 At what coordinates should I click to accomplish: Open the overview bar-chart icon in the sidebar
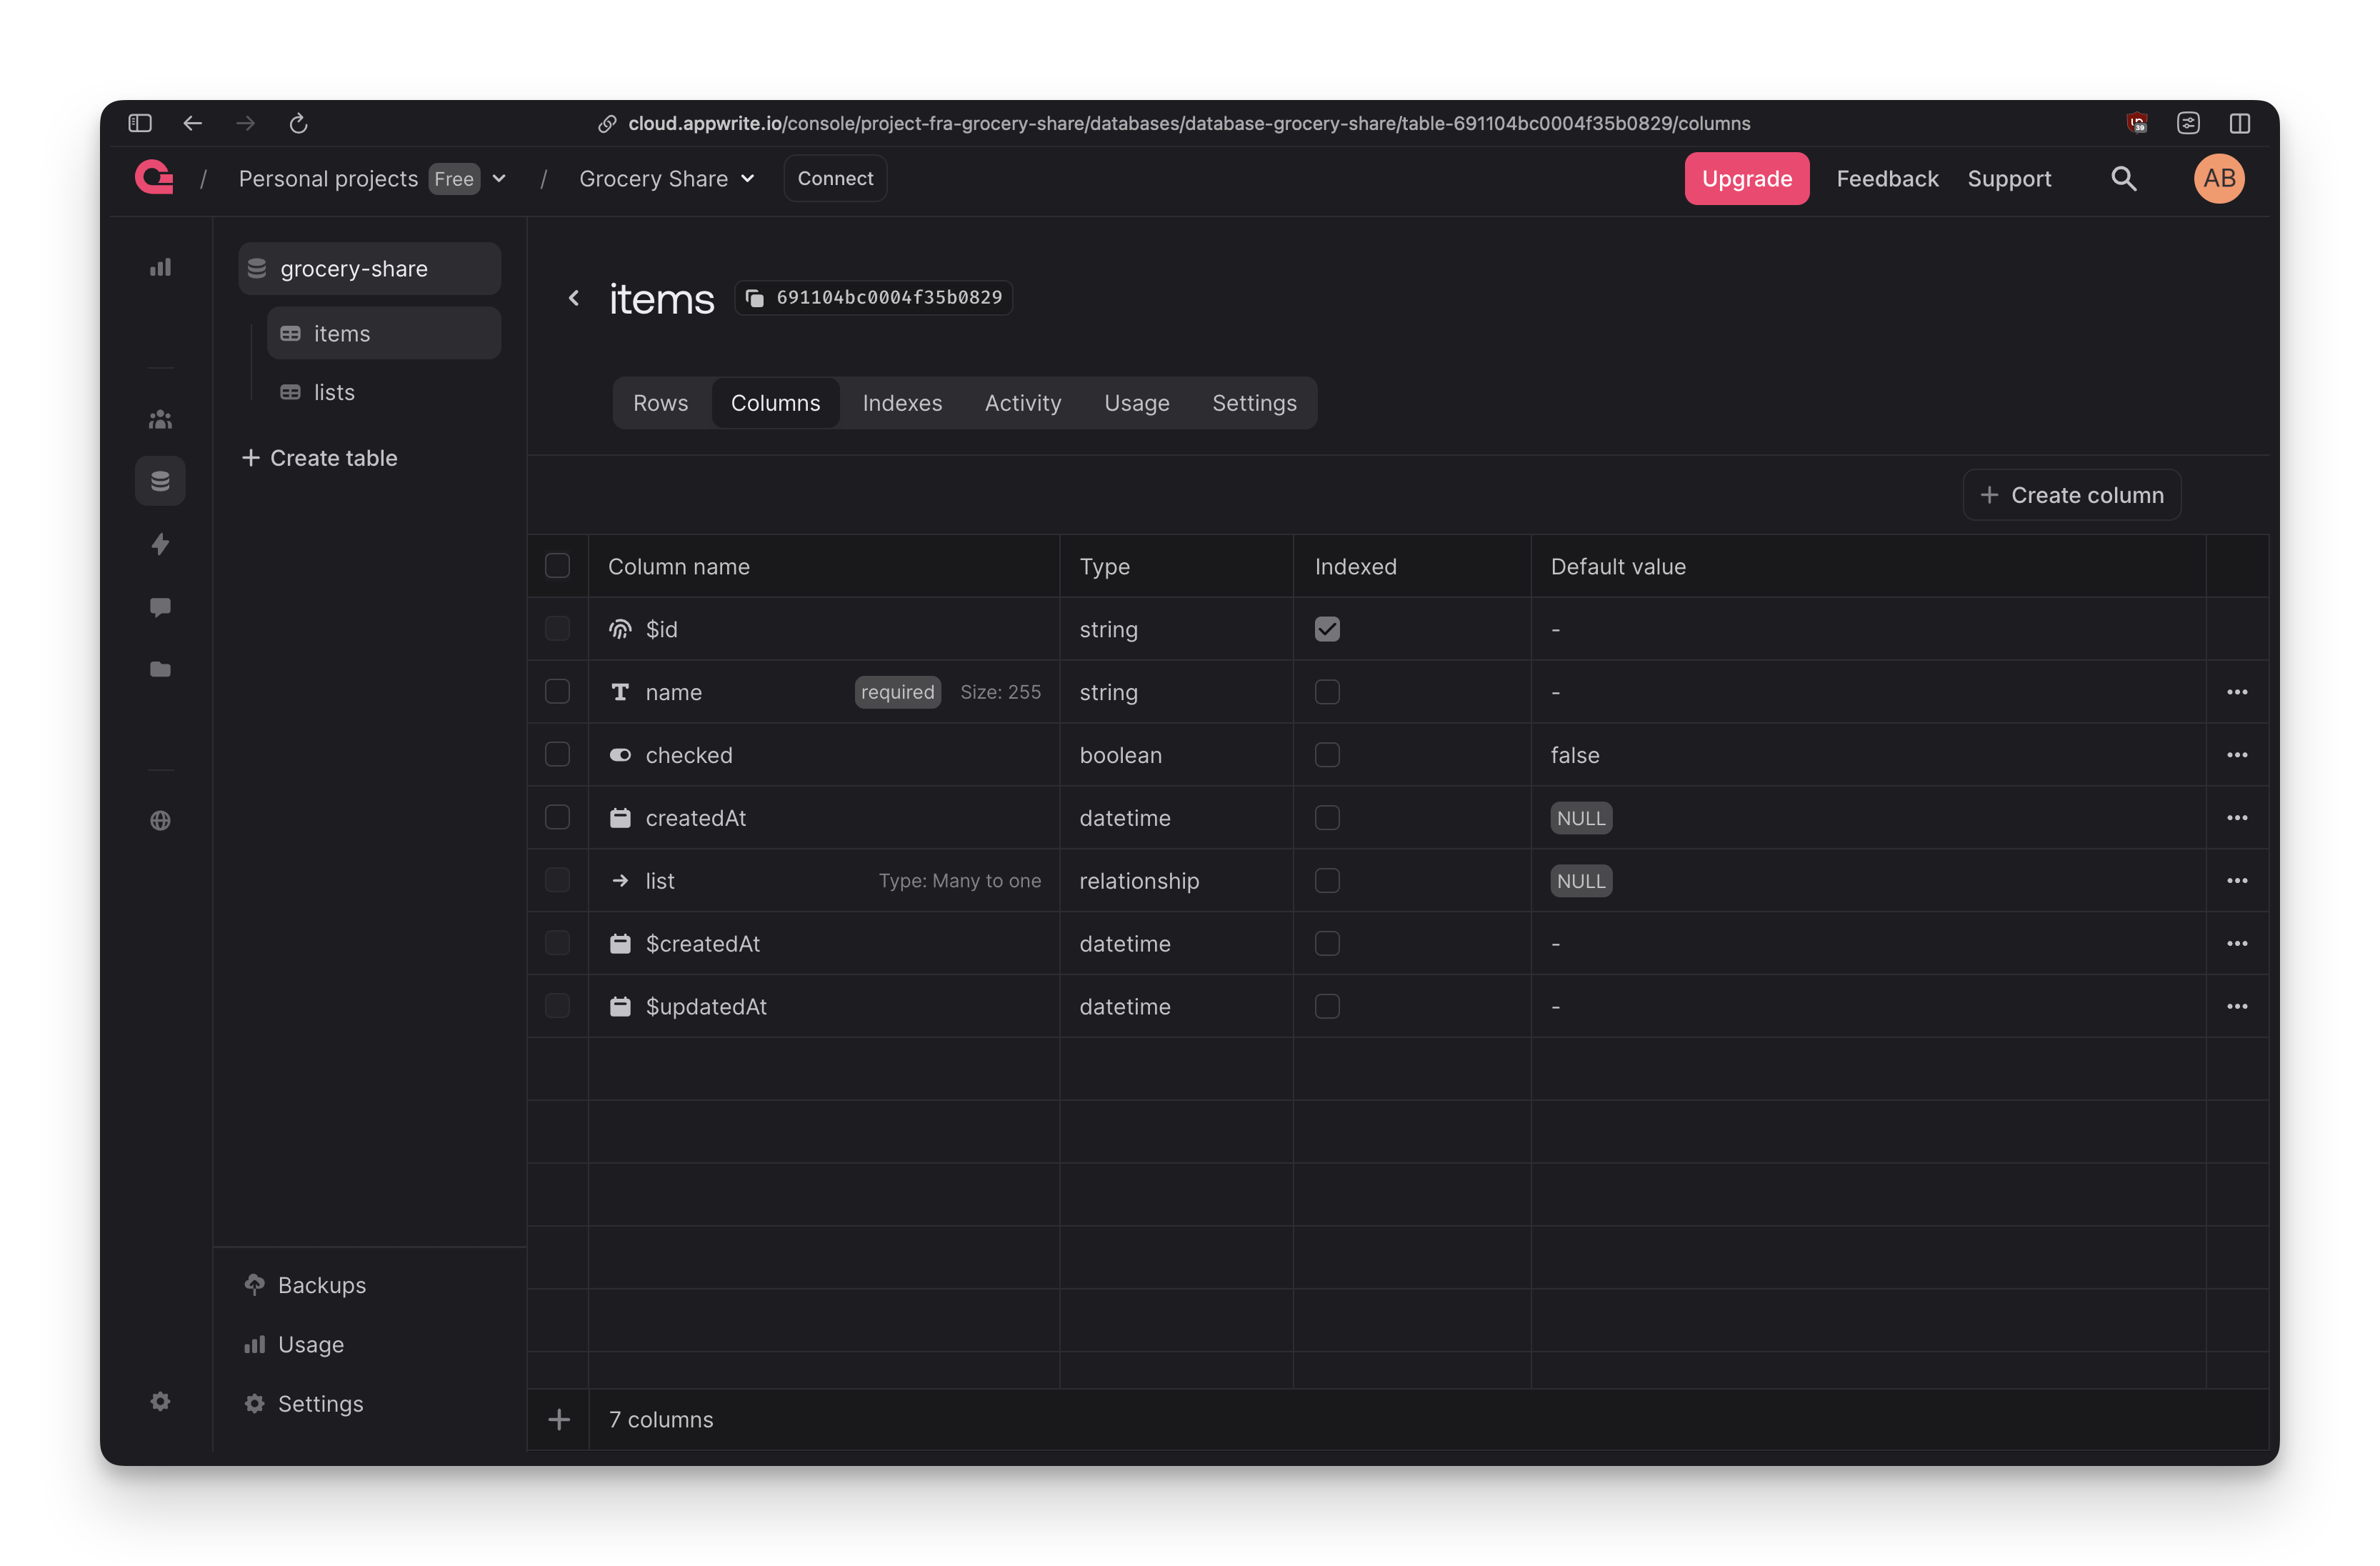tap(160, 267)
